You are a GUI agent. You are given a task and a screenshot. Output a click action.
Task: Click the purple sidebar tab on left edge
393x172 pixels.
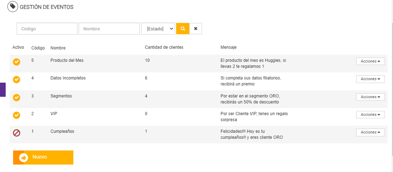click(x=3, y=90)
